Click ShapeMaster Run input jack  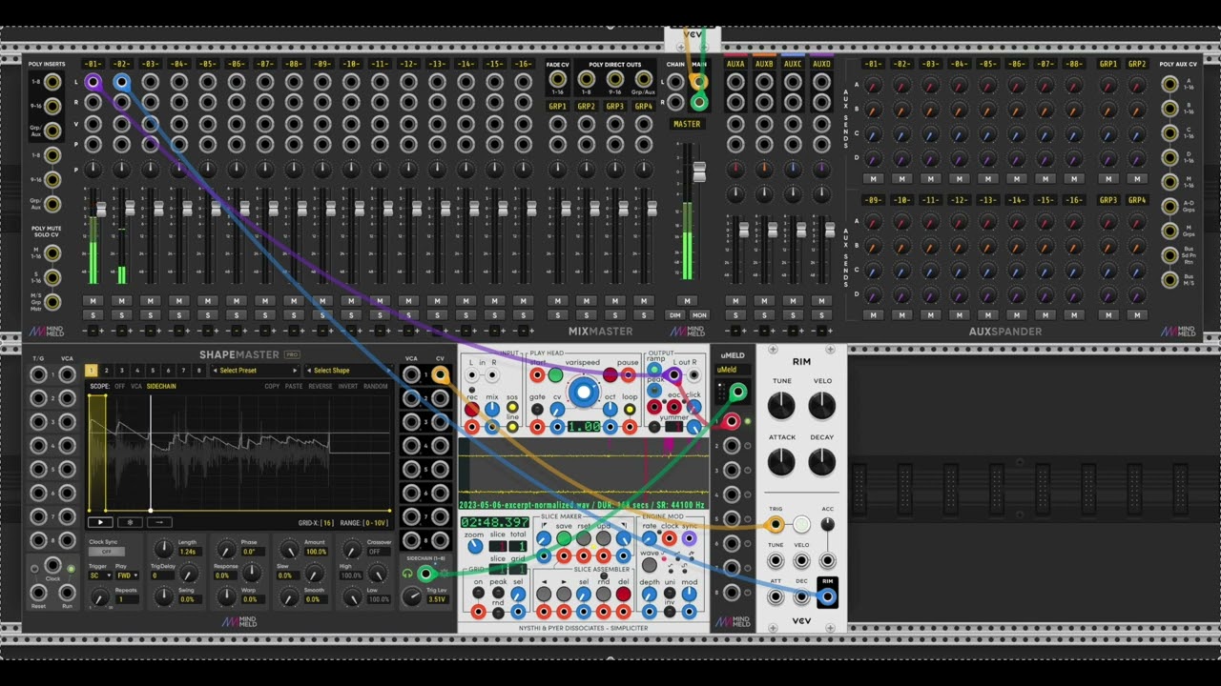pyautogui.click(x=68, y=591)
